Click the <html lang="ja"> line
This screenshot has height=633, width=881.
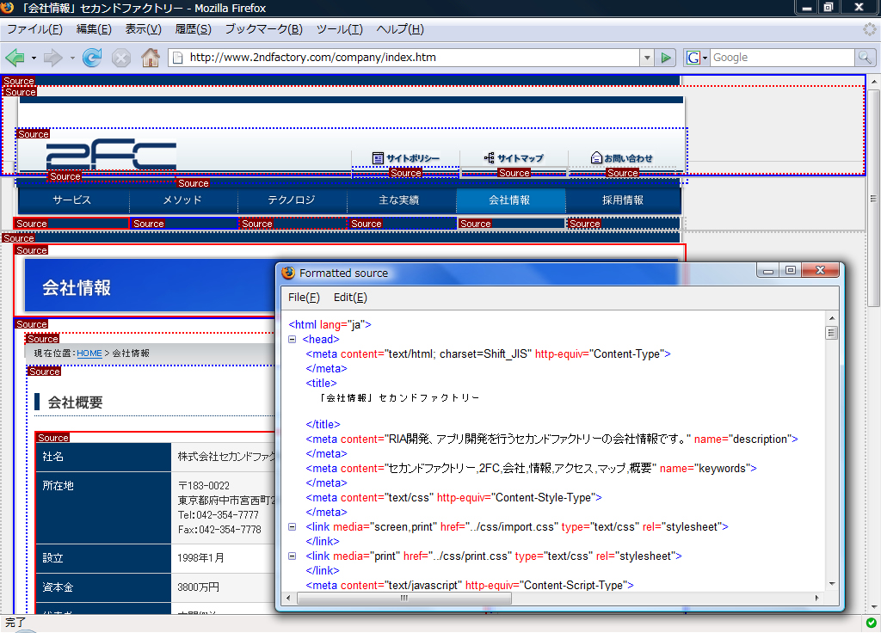tap(330, 324)
